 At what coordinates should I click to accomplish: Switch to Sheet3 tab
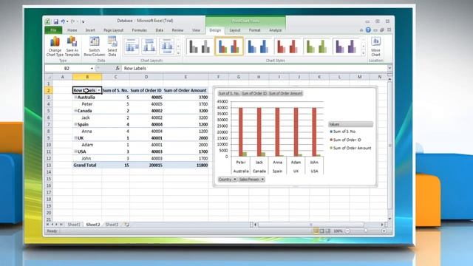click(x=112, y=225)
